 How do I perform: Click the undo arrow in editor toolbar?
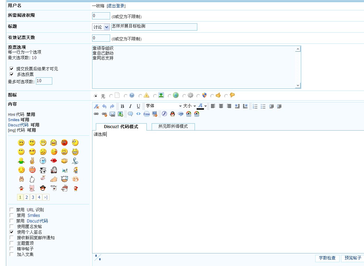coord(104,106)
